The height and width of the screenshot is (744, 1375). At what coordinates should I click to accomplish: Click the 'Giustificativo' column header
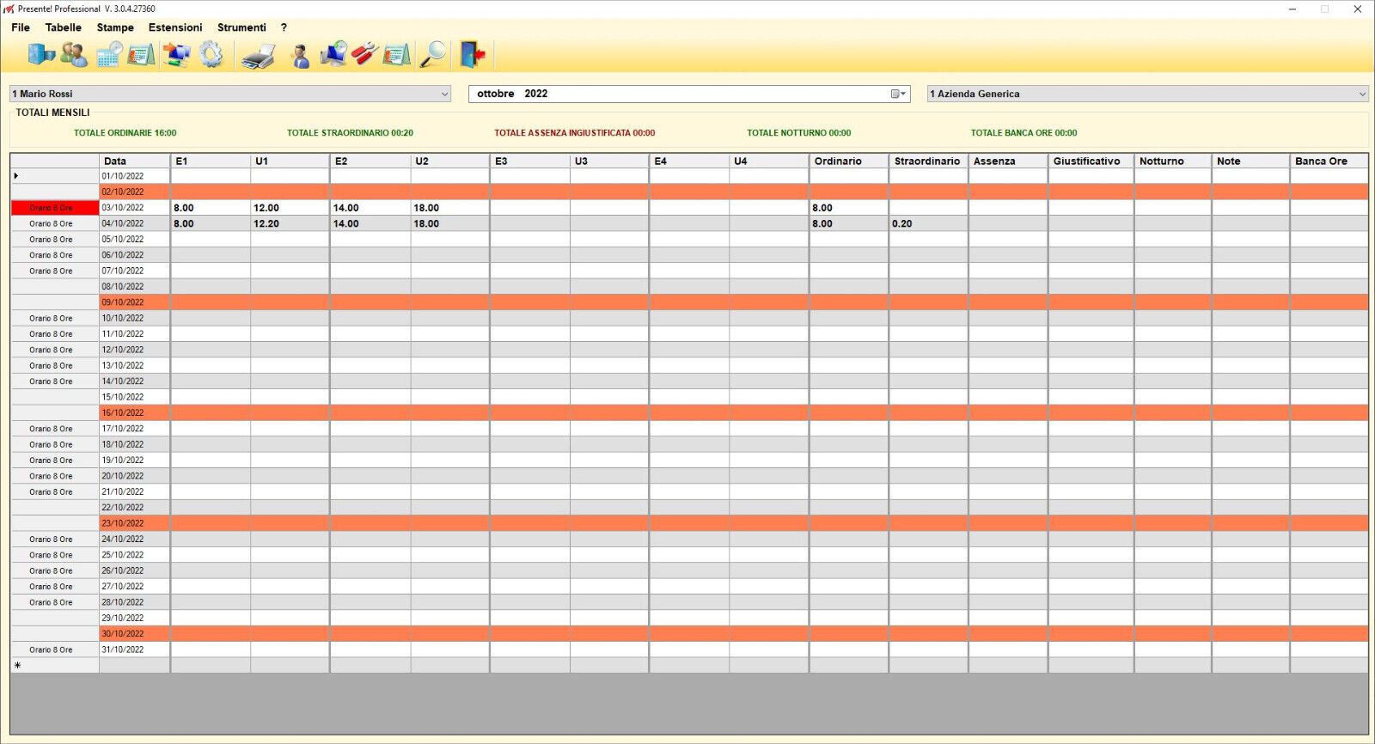1091,161
